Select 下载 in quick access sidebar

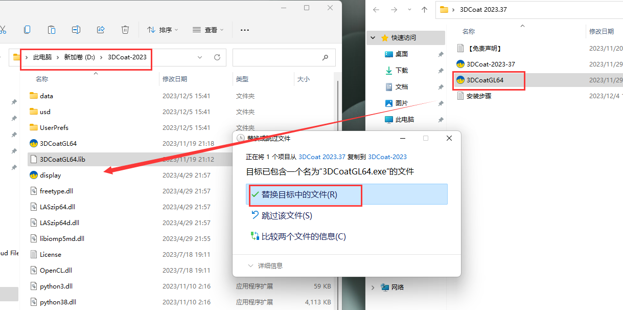[402, 71]
